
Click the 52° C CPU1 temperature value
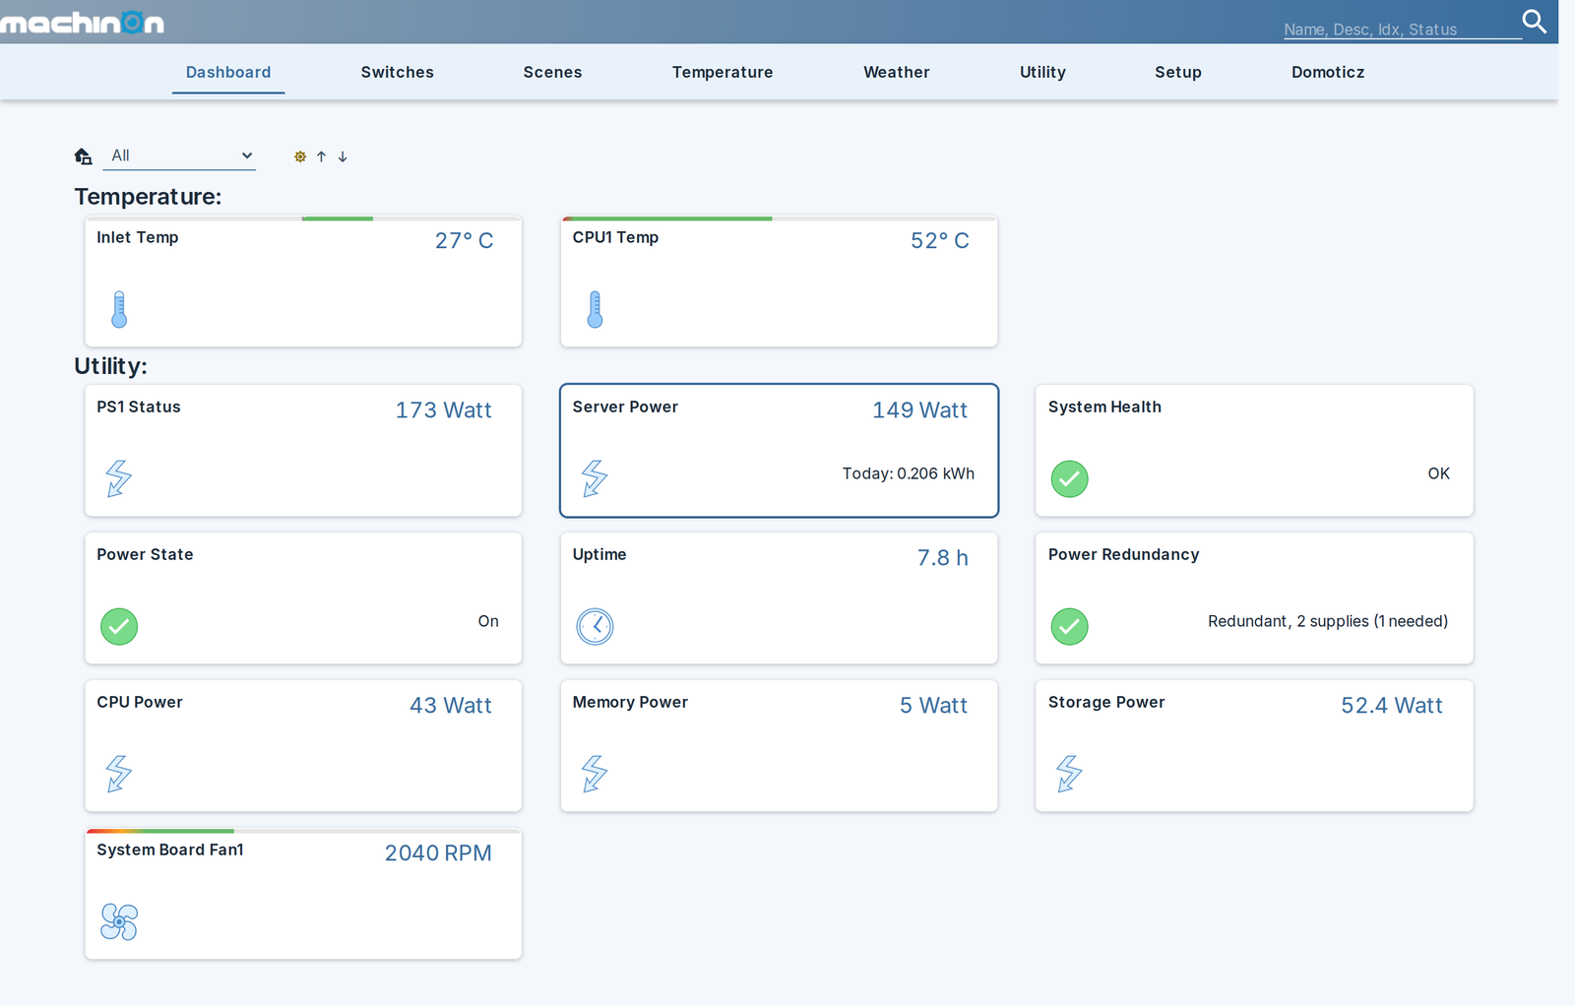(x=940, y=240)
